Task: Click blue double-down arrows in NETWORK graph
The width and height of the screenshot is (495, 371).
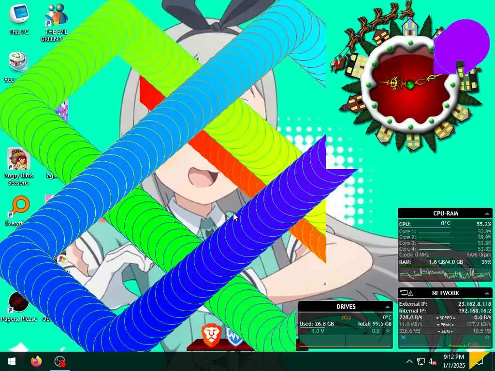Action: click(403, 338)
